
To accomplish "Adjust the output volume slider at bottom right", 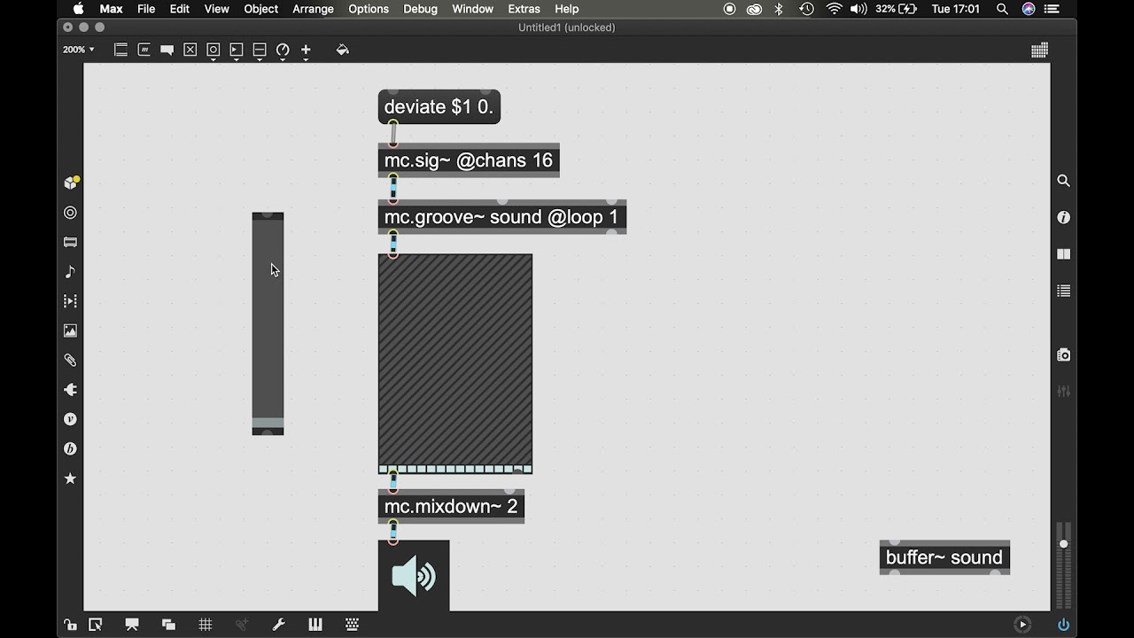I will [x=1063, y=565].
